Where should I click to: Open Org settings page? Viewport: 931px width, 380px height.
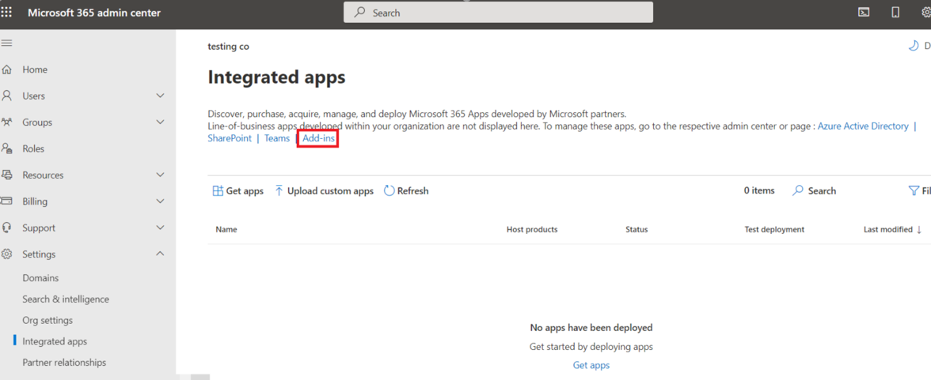pyautogui.click(x=47, y=320)
